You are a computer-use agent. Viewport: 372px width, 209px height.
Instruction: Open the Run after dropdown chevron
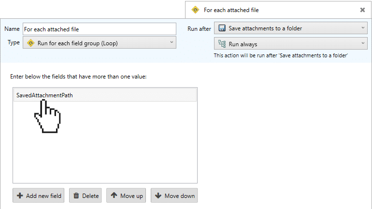click(x=363, y=27)
